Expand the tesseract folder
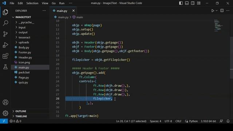233x131 pixels. 30,37
